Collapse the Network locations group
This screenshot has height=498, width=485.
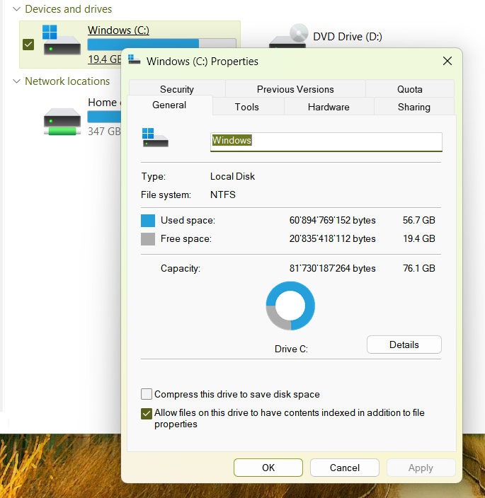pos(17,81)
